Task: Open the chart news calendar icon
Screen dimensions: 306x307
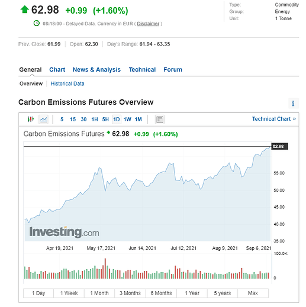Action: click(x=160, y=119)
